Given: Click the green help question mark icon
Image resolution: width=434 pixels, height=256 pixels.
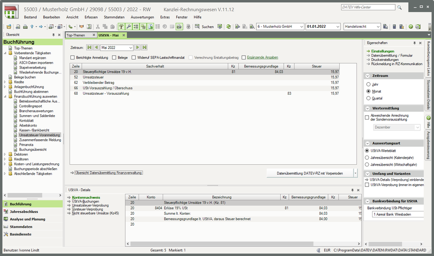Looking at the screenshot, I should 411,27.
